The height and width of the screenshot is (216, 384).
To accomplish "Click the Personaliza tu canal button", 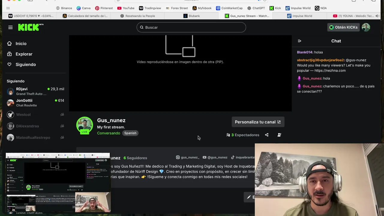I will click(x=258, y=122).
